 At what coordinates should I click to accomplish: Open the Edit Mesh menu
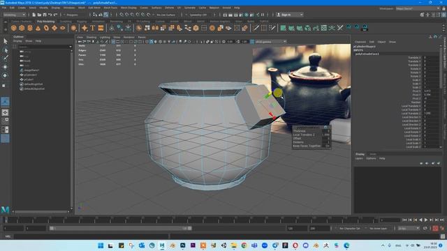[94, 8]
